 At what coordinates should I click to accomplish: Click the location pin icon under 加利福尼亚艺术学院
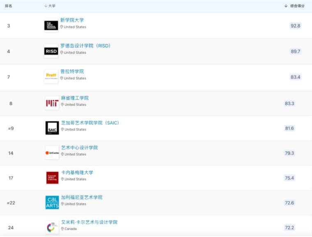(62, 204)
